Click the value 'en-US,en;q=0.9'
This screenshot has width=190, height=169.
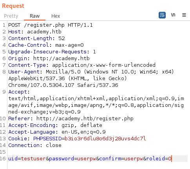click(x=83, y=132)
